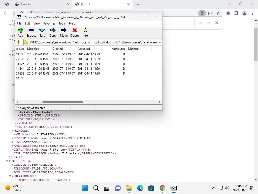Viewport: 258px width, 194px height.
Task: Go to next find result
Action: click(208, 23)
